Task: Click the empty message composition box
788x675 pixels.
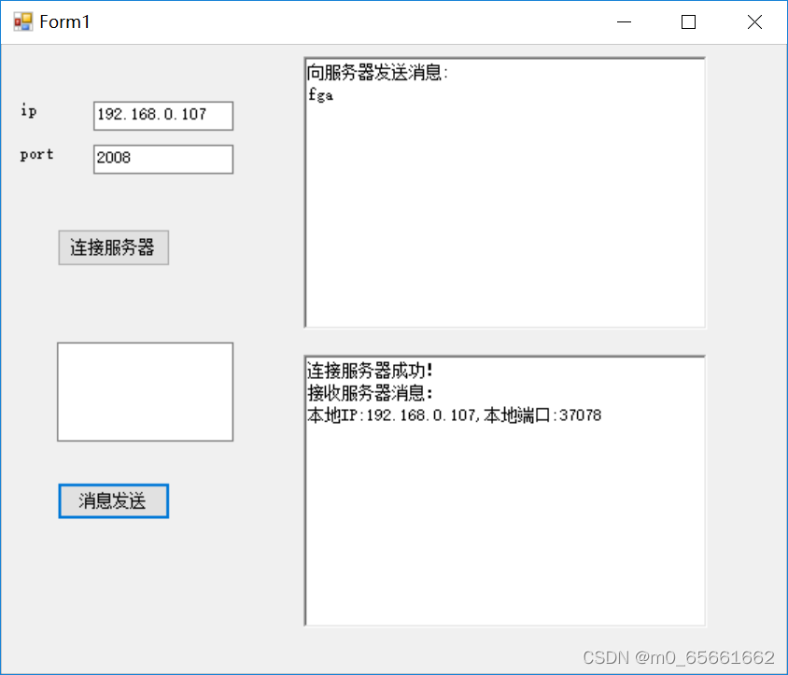Action: tap(145, 391)
